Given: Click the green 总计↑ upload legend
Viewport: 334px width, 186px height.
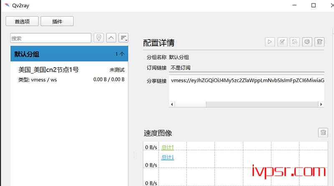Looking at the screenshot, I should [168, 147].
